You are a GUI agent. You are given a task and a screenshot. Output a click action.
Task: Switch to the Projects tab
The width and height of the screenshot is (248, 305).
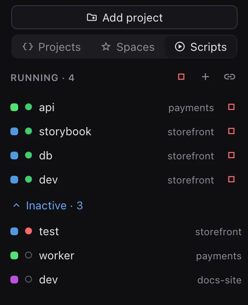click(x=51, y=47)
